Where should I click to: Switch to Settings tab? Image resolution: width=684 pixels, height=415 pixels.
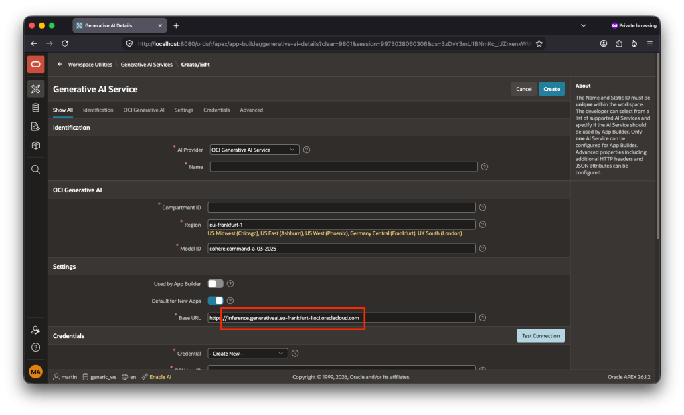coord(183,110)
